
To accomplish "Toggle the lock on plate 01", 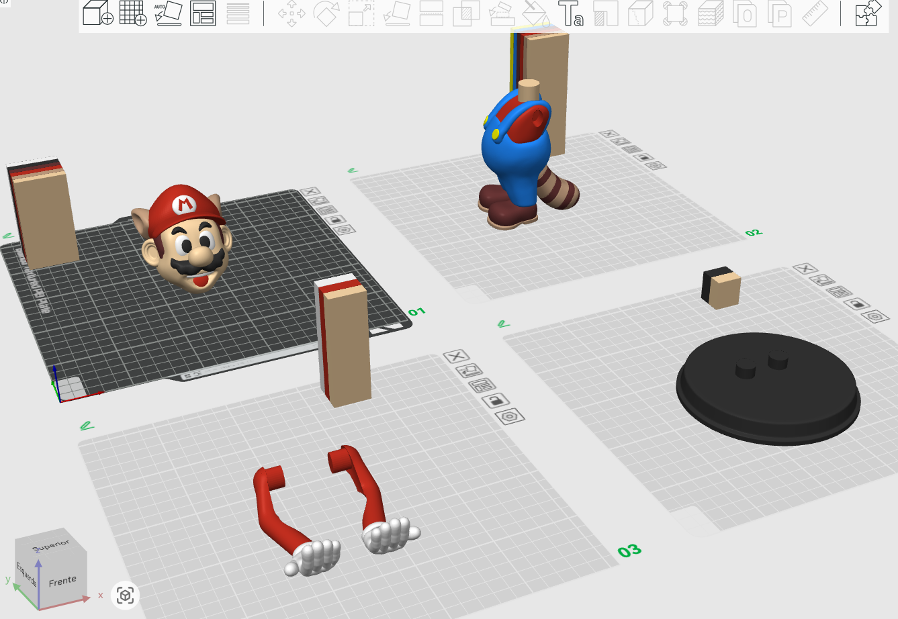I will click(336, 220).
